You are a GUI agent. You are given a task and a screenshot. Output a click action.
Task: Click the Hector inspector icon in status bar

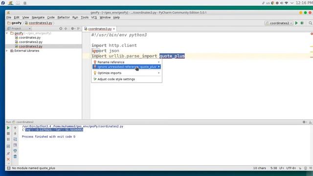(x=305, y=168)
